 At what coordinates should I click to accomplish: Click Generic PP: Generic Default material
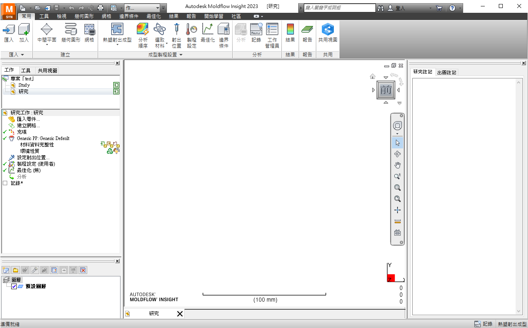[x=43, y=138]
